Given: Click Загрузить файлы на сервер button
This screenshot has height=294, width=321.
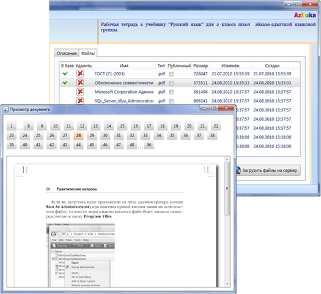Looking at the screenshot, I should coord(268,170).
